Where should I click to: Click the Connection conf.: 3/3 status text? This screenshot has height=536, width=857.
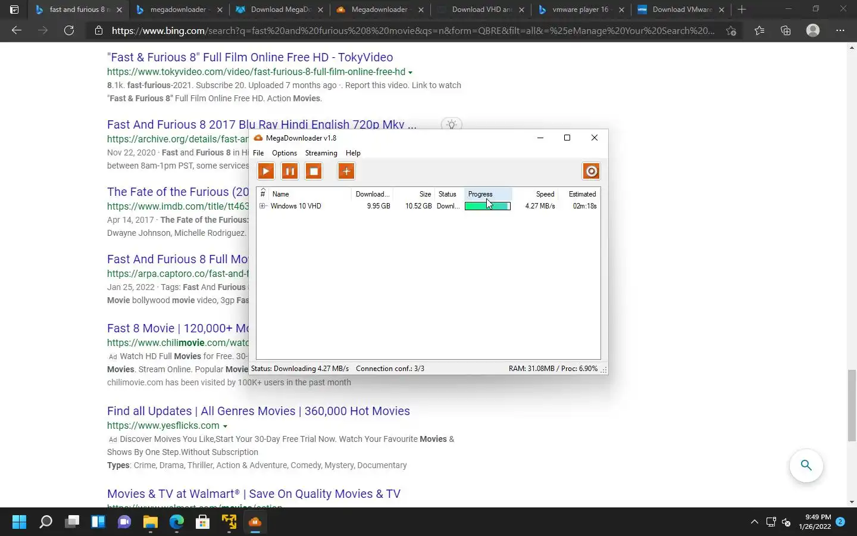pos(390,369)
